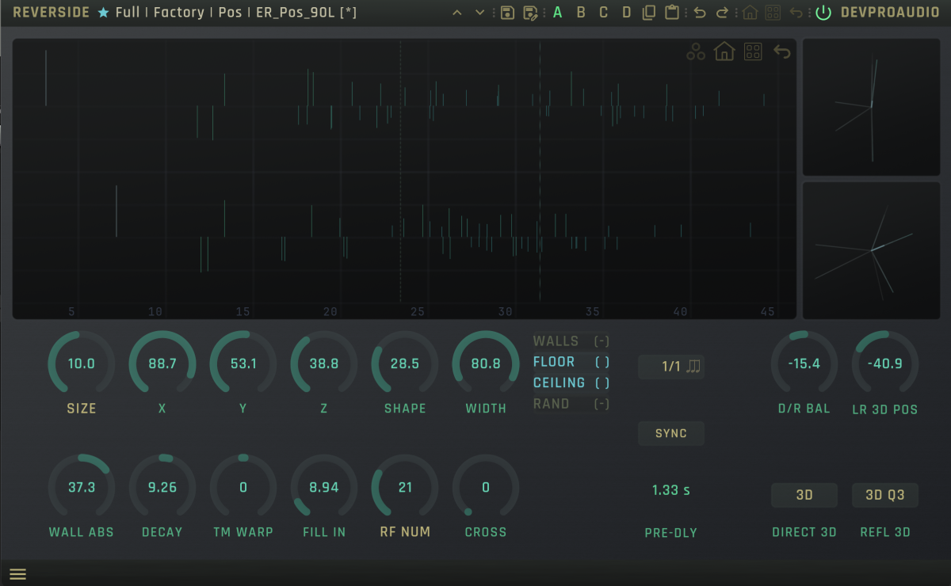The height and width of the screenshot is (586, 951).
Task: Click the LR 3D POS knob showing -40.9
Action: point(885,364)
